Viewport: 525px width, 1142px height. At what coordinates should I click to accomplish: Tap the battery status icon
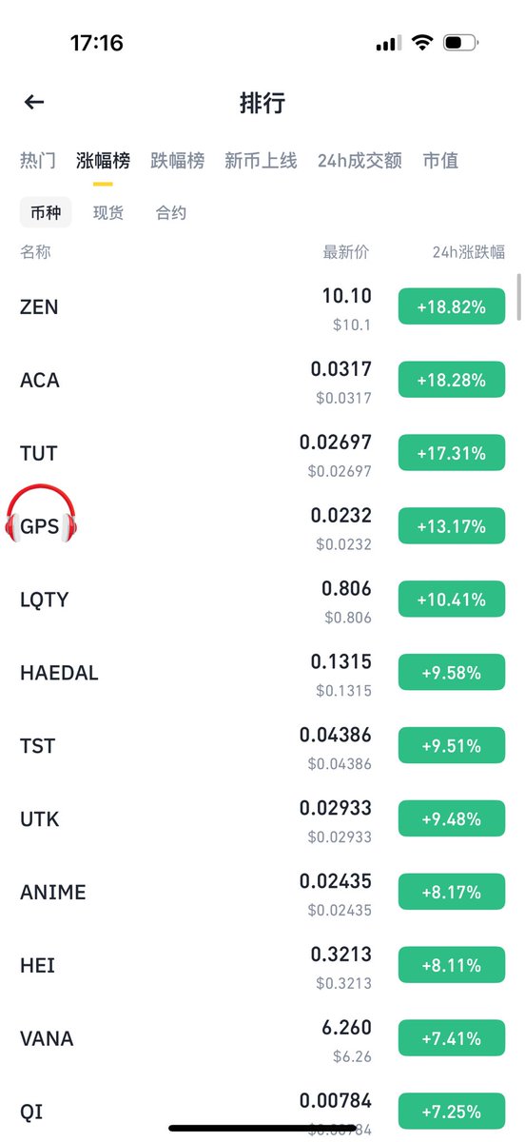[x=460, y=43]
